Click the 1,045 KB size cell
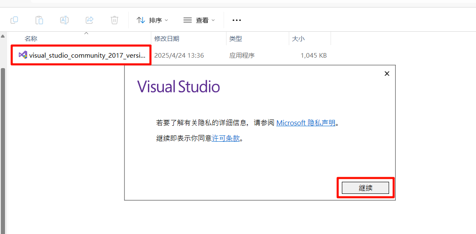The height and width of the screenshot is (234, 476). tap(313, 56)
